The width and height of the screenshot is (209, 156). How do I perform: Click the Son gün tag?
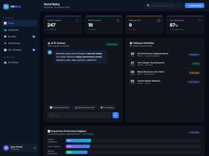point(194,73)
